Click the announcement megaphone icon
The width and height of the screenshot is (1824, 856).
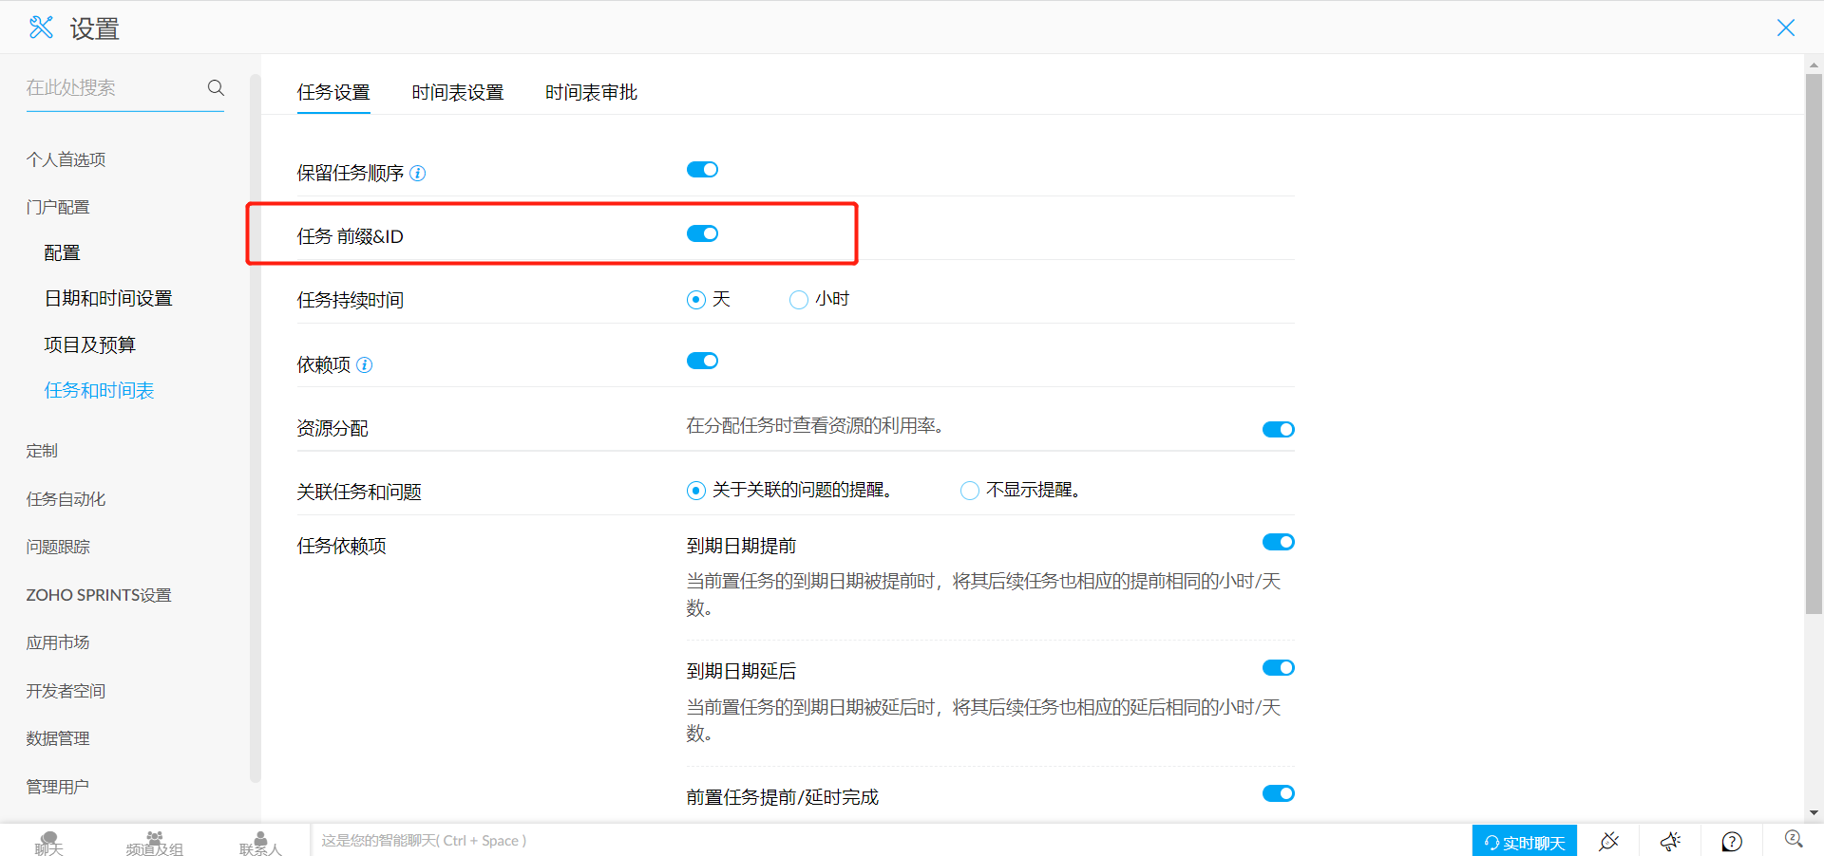(x=1670, y=841)
